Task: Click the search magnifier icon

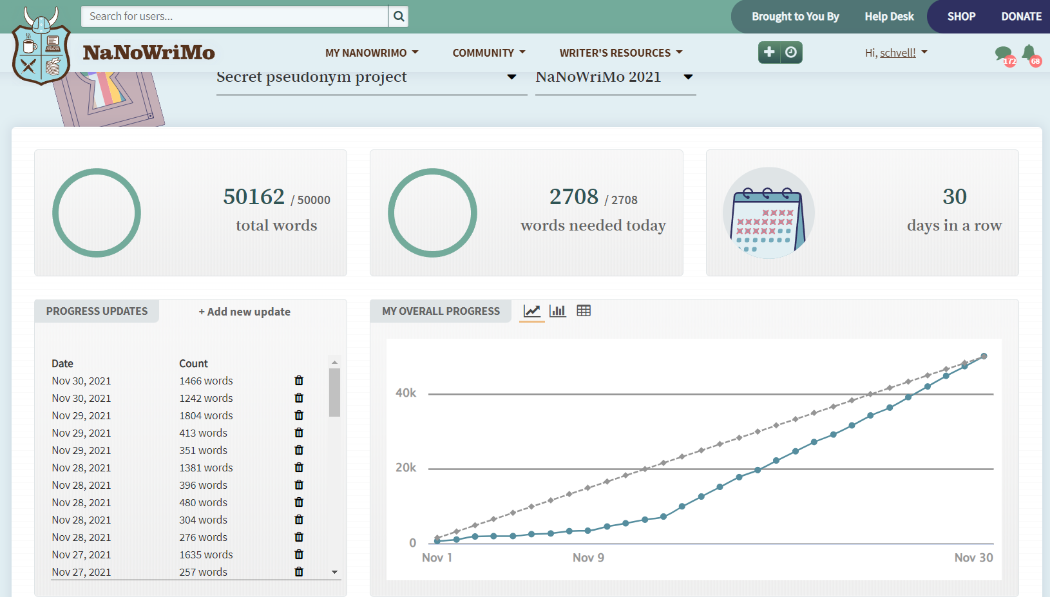Action: click(399, 17)
